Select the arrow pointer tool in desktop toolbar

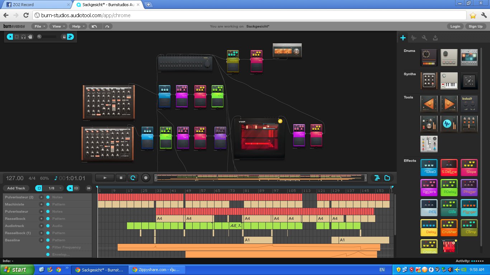tap(10, 37)
